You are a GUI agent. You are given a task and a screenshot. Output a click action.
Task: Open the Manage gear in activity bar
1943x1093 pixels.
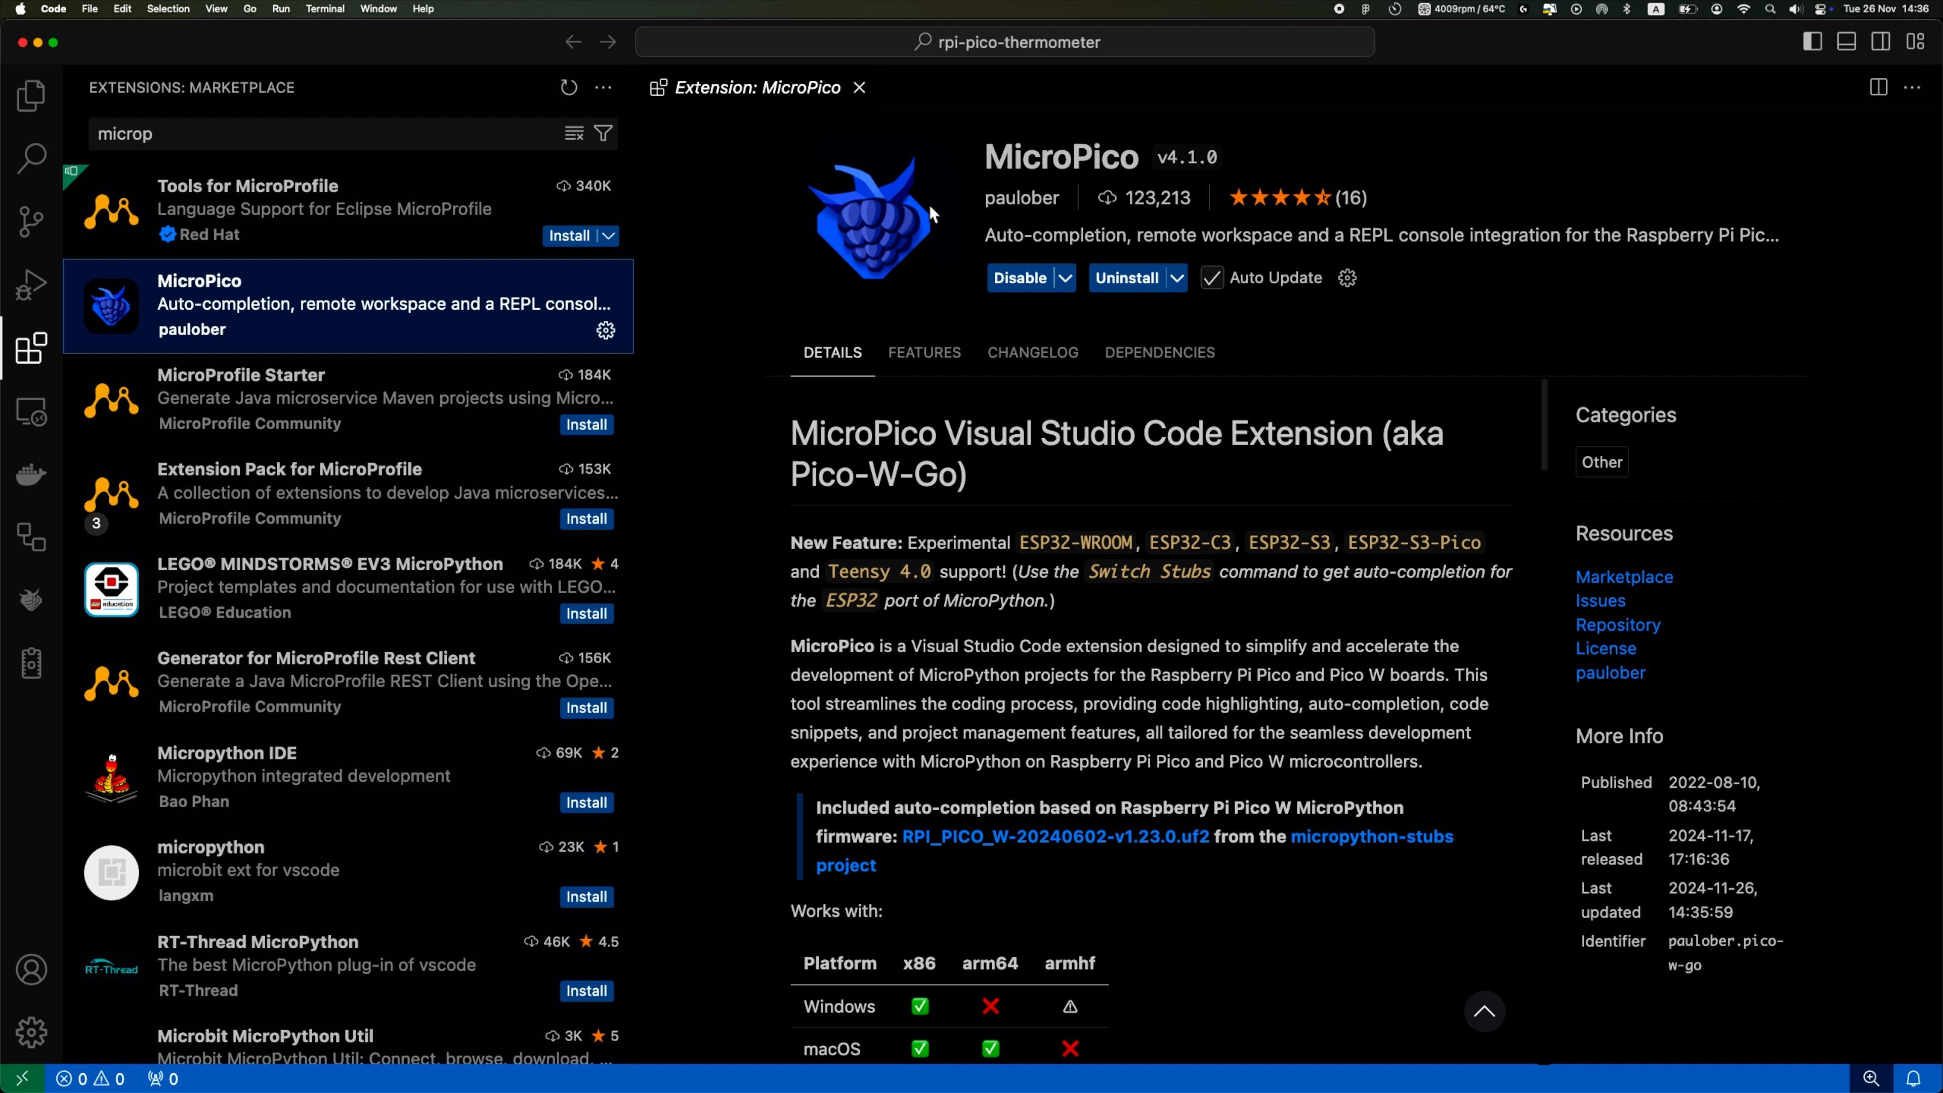tap(31, 1033)
